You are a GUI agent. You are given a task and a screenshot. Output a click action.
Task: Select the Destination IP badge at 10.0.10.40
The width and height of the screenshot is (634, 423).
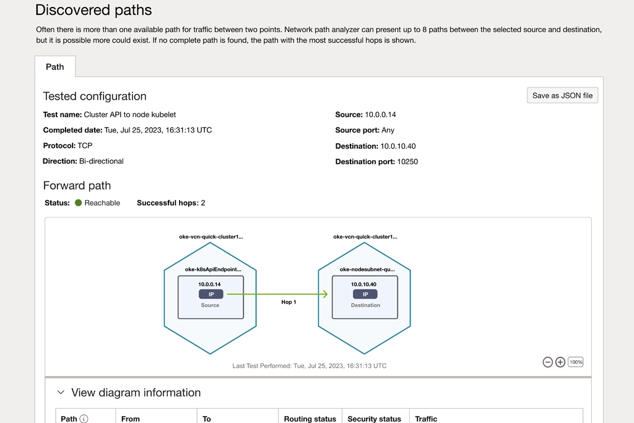365,294
